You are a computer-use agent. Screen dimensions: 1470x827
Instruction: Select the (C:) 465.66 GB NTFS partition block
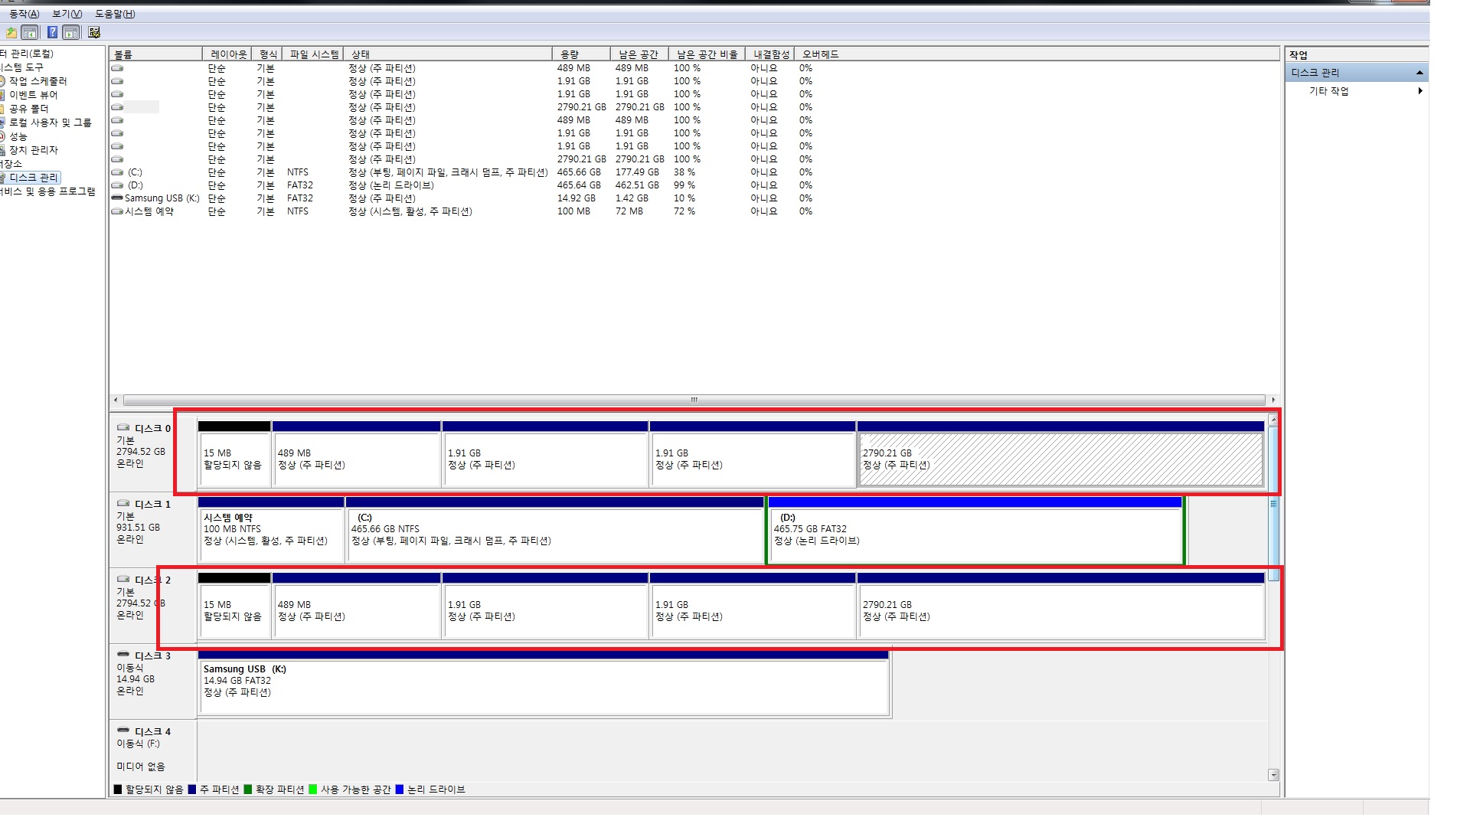tap(555, 536)
